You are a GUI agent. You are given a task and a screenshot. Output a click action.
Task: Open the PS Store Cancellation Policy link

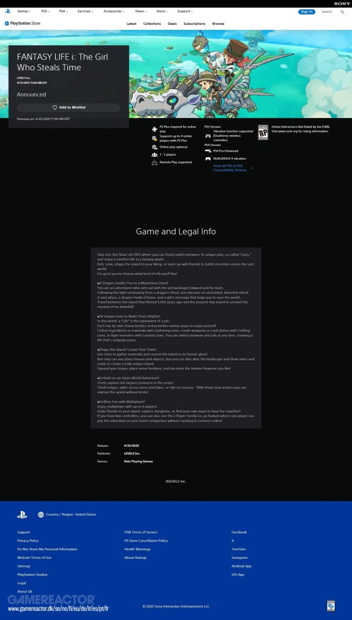pos(146,540)
